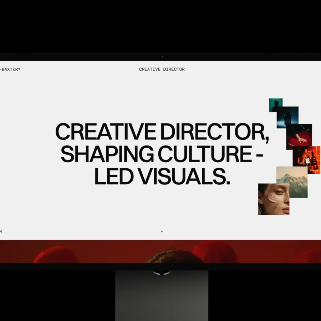Open the dark blue bottle thumbnail
Image resolution: width=321 pixels, height=321 pixels.
coord(287,117)
